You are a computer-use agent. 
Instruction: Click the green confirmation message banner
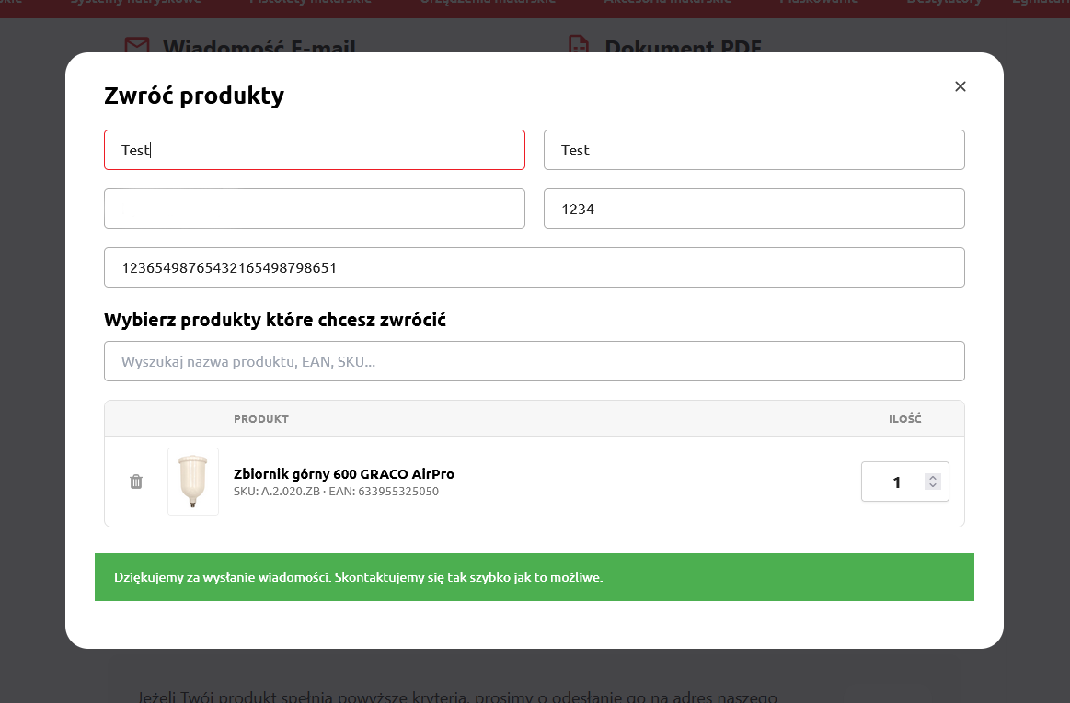point(535,577)
